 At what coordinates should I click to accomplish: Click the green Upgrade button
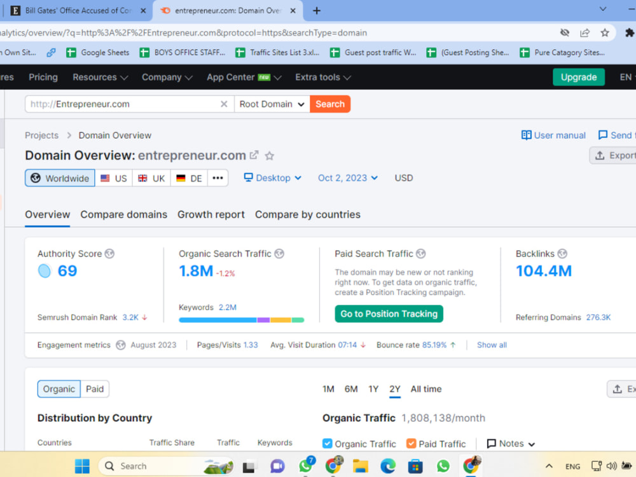click(578, 77)
